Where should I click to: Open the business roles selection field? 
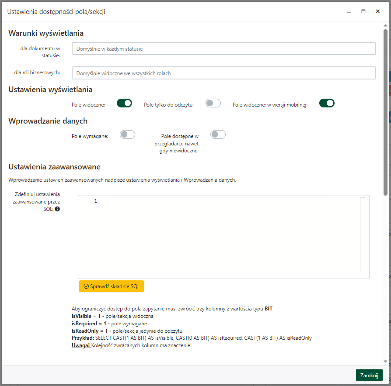tap(223, 73)
